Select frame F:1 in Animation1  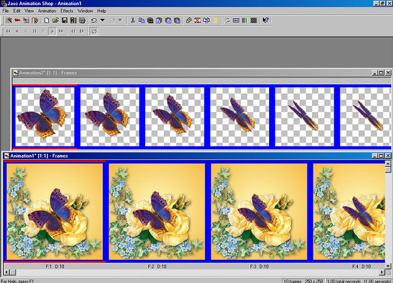[x=54, y=212]
